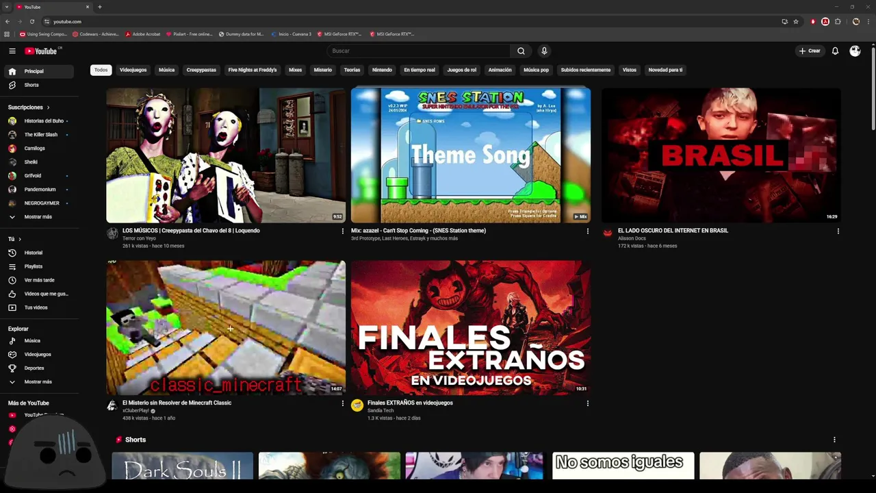Image resolution: width=876 pixels, height=493 pixels.
Task: Select the Música filter chip
Action: point(166,70)
